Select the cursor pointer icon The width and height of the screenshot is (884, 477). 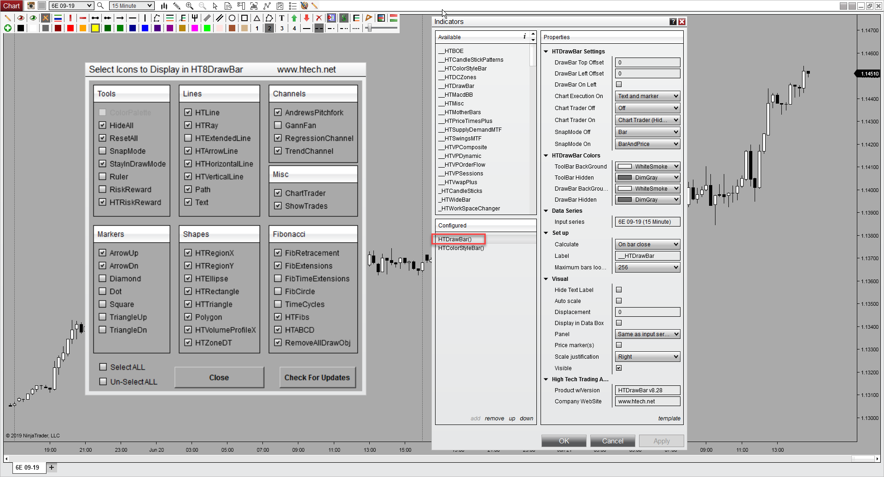pos(215,6)
